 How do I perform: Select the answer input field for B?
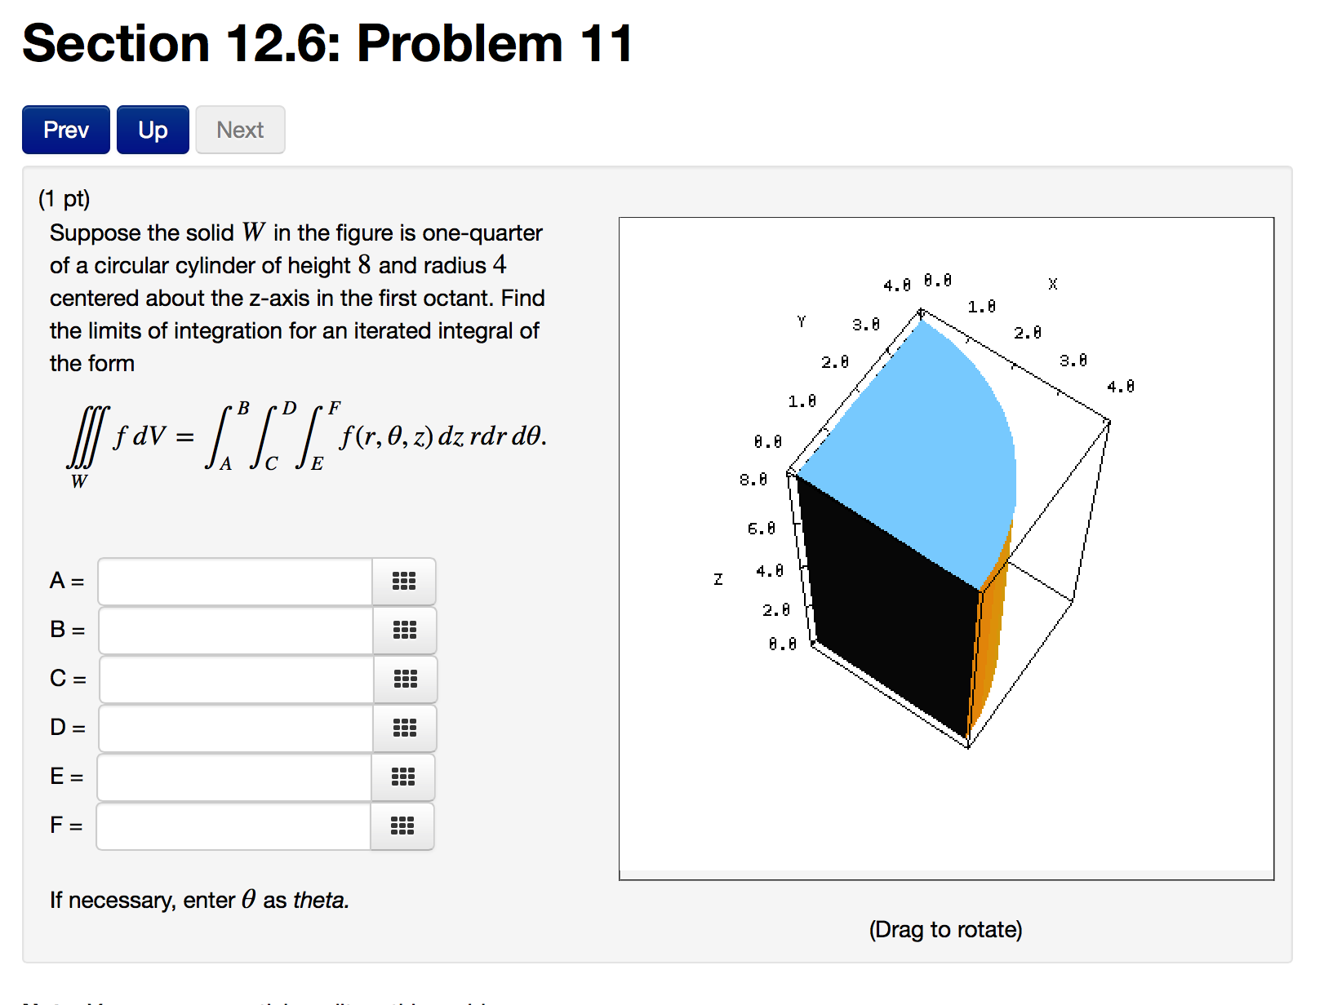click(x=234, y=631)
